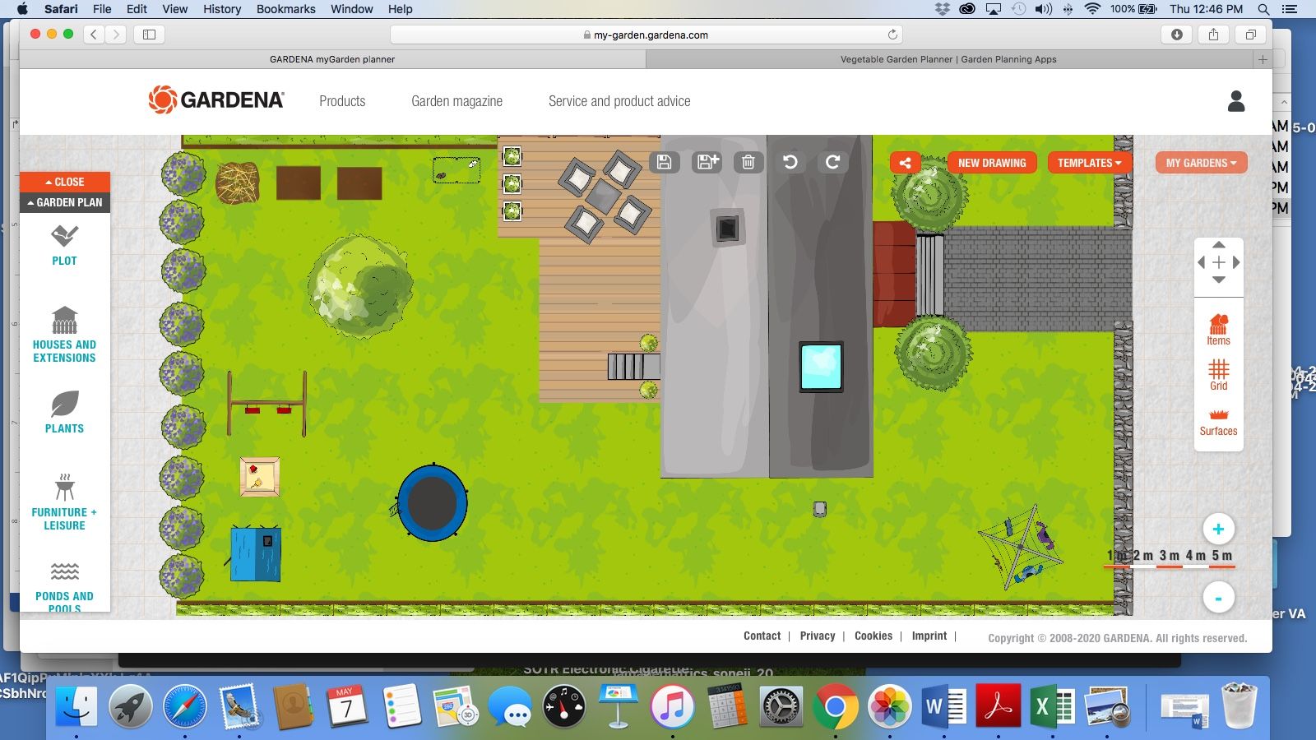Open the user account profile icon
Viewport: 1316px width, 740px height.
1235,101
